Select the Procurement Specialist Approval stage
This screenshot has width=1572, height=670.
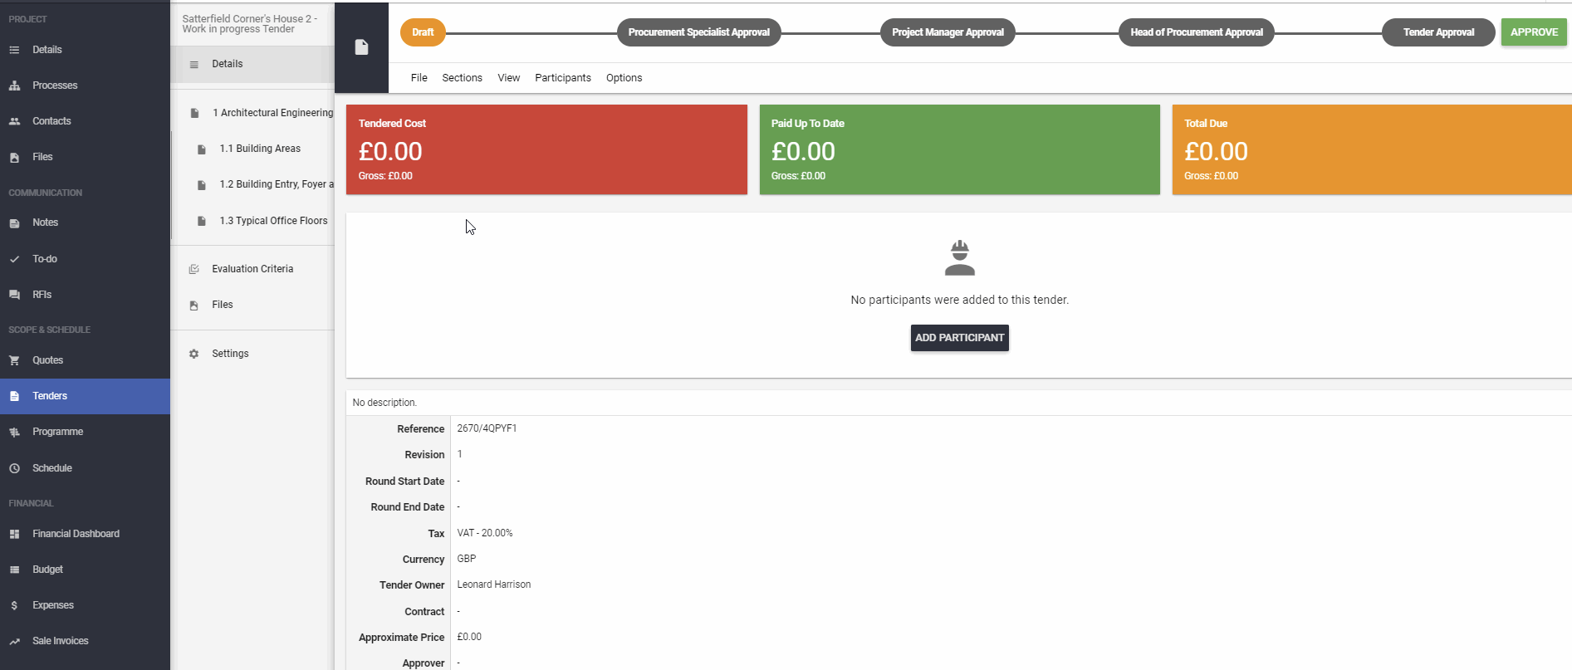pyautogui.click(x=698, y=32)
